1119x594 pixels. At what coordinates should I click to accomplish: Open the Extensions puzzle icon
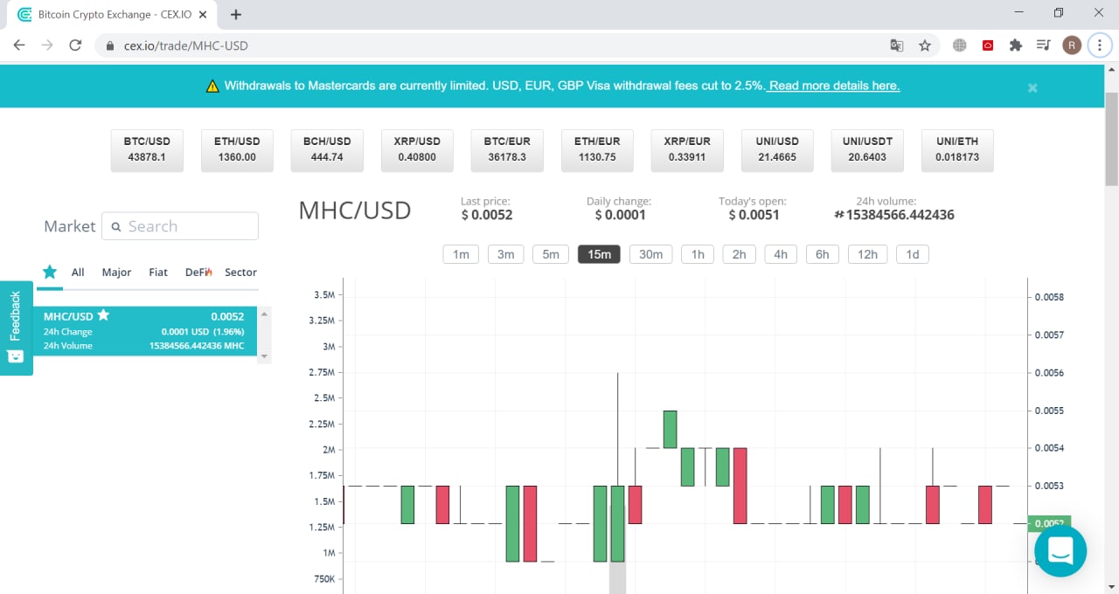pyautogui.click(x=1015, y=45)
